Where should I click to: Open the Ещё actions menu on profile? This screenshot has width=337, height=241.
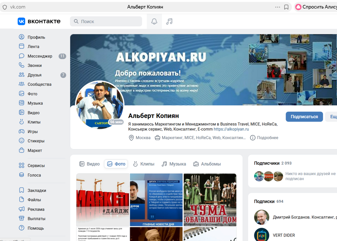point(331,117)
